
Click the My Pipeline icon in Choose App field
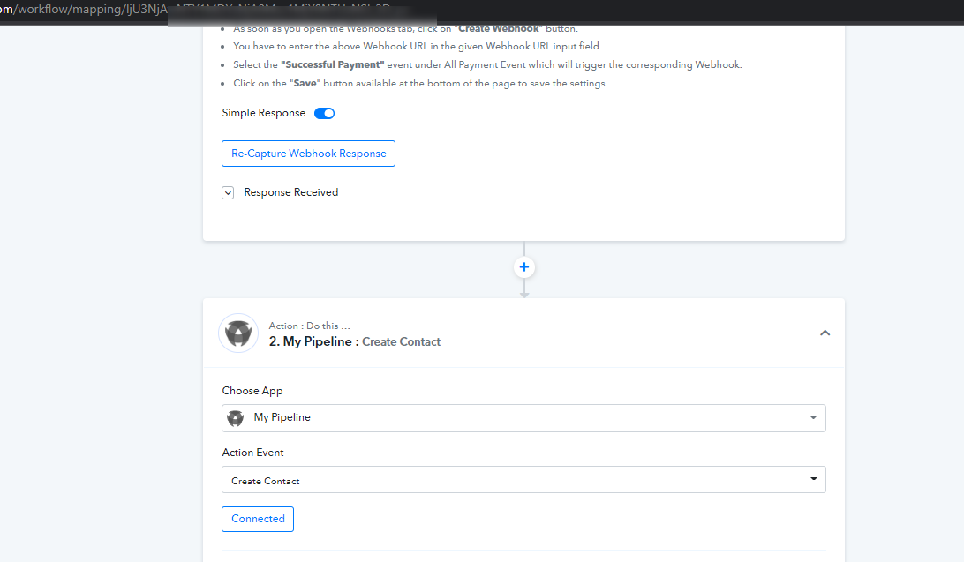(236, 418)
